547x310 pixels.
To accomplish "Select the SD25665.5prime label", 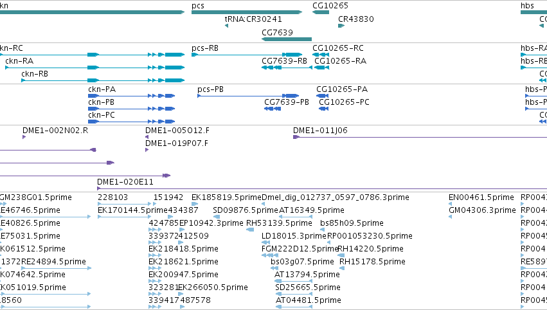I will (308, 287).
